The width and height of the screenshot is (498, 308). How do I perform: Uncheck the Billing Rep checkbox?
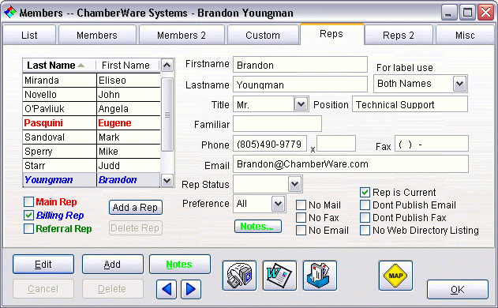(28, 215)
